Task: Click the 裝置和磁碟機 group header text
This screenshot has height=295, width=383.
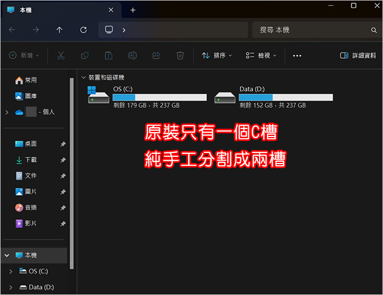Action: (x=106, y=77)
